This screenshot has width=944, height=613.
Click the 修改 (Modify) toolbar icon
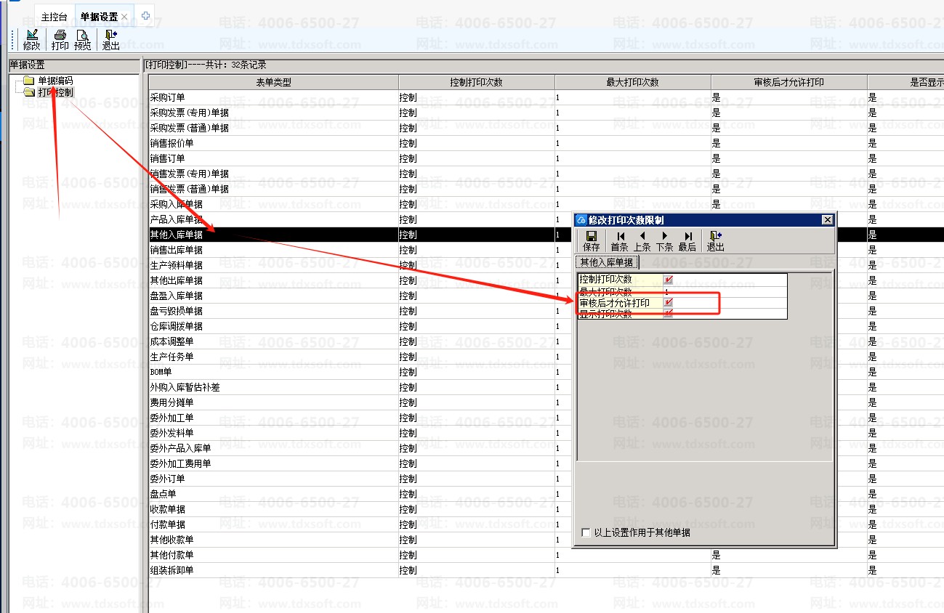pos(31,39)
